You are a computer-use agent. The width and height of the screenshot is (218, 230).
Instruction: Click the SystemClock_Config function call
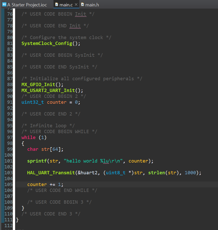(47, 43)
